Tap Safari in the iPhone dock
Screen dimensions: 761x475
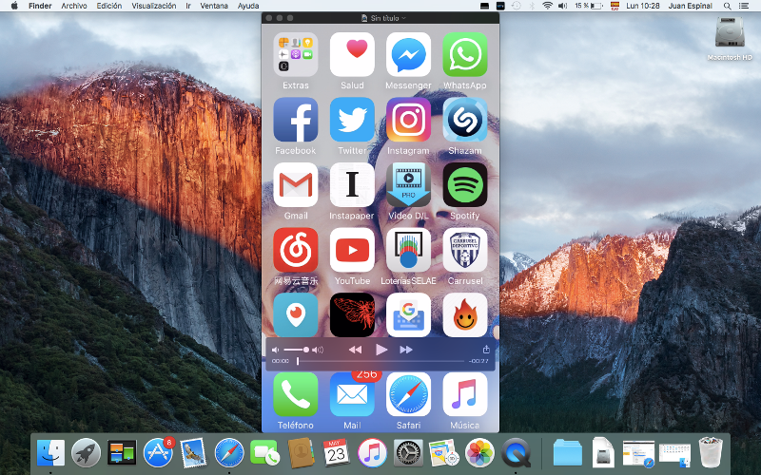click(x=408, y=394)
